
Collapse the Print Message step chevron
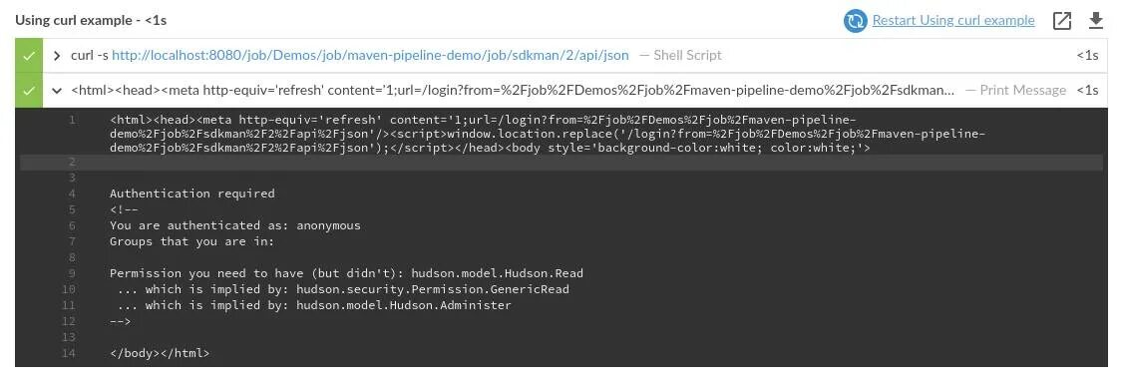(57, 91)
